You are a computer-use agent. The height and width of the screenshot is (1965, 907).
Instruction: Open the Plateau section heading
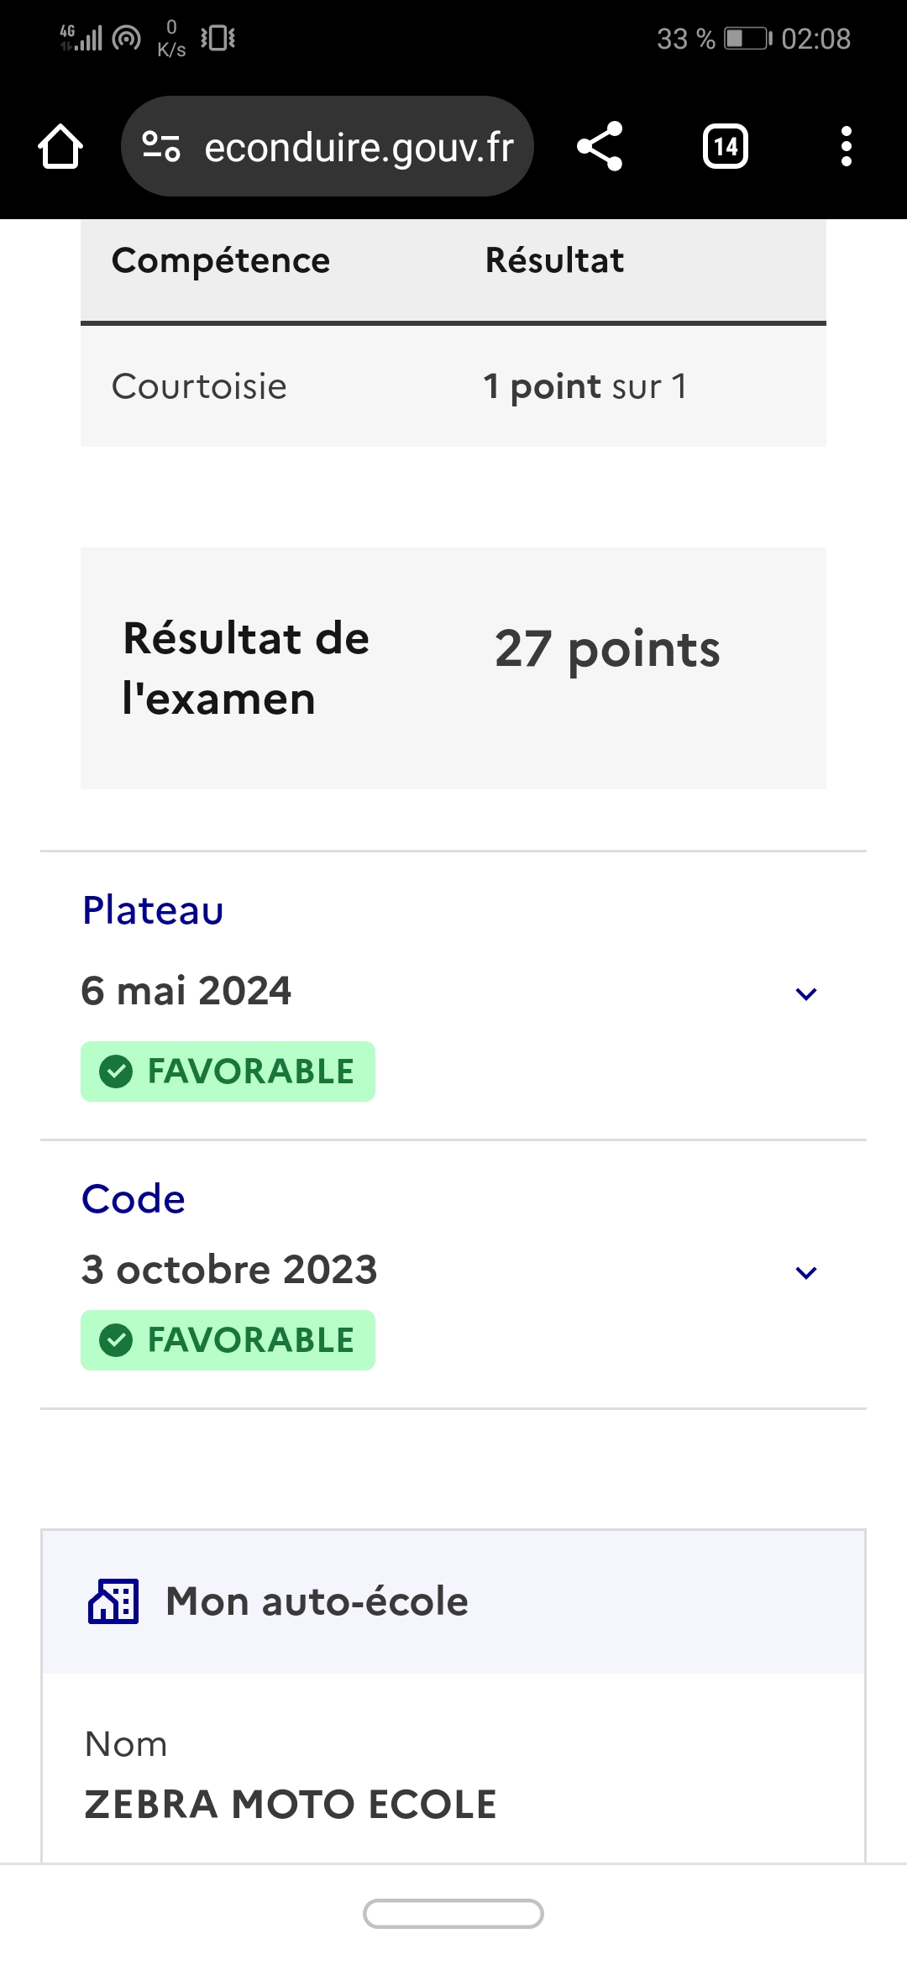153,910
